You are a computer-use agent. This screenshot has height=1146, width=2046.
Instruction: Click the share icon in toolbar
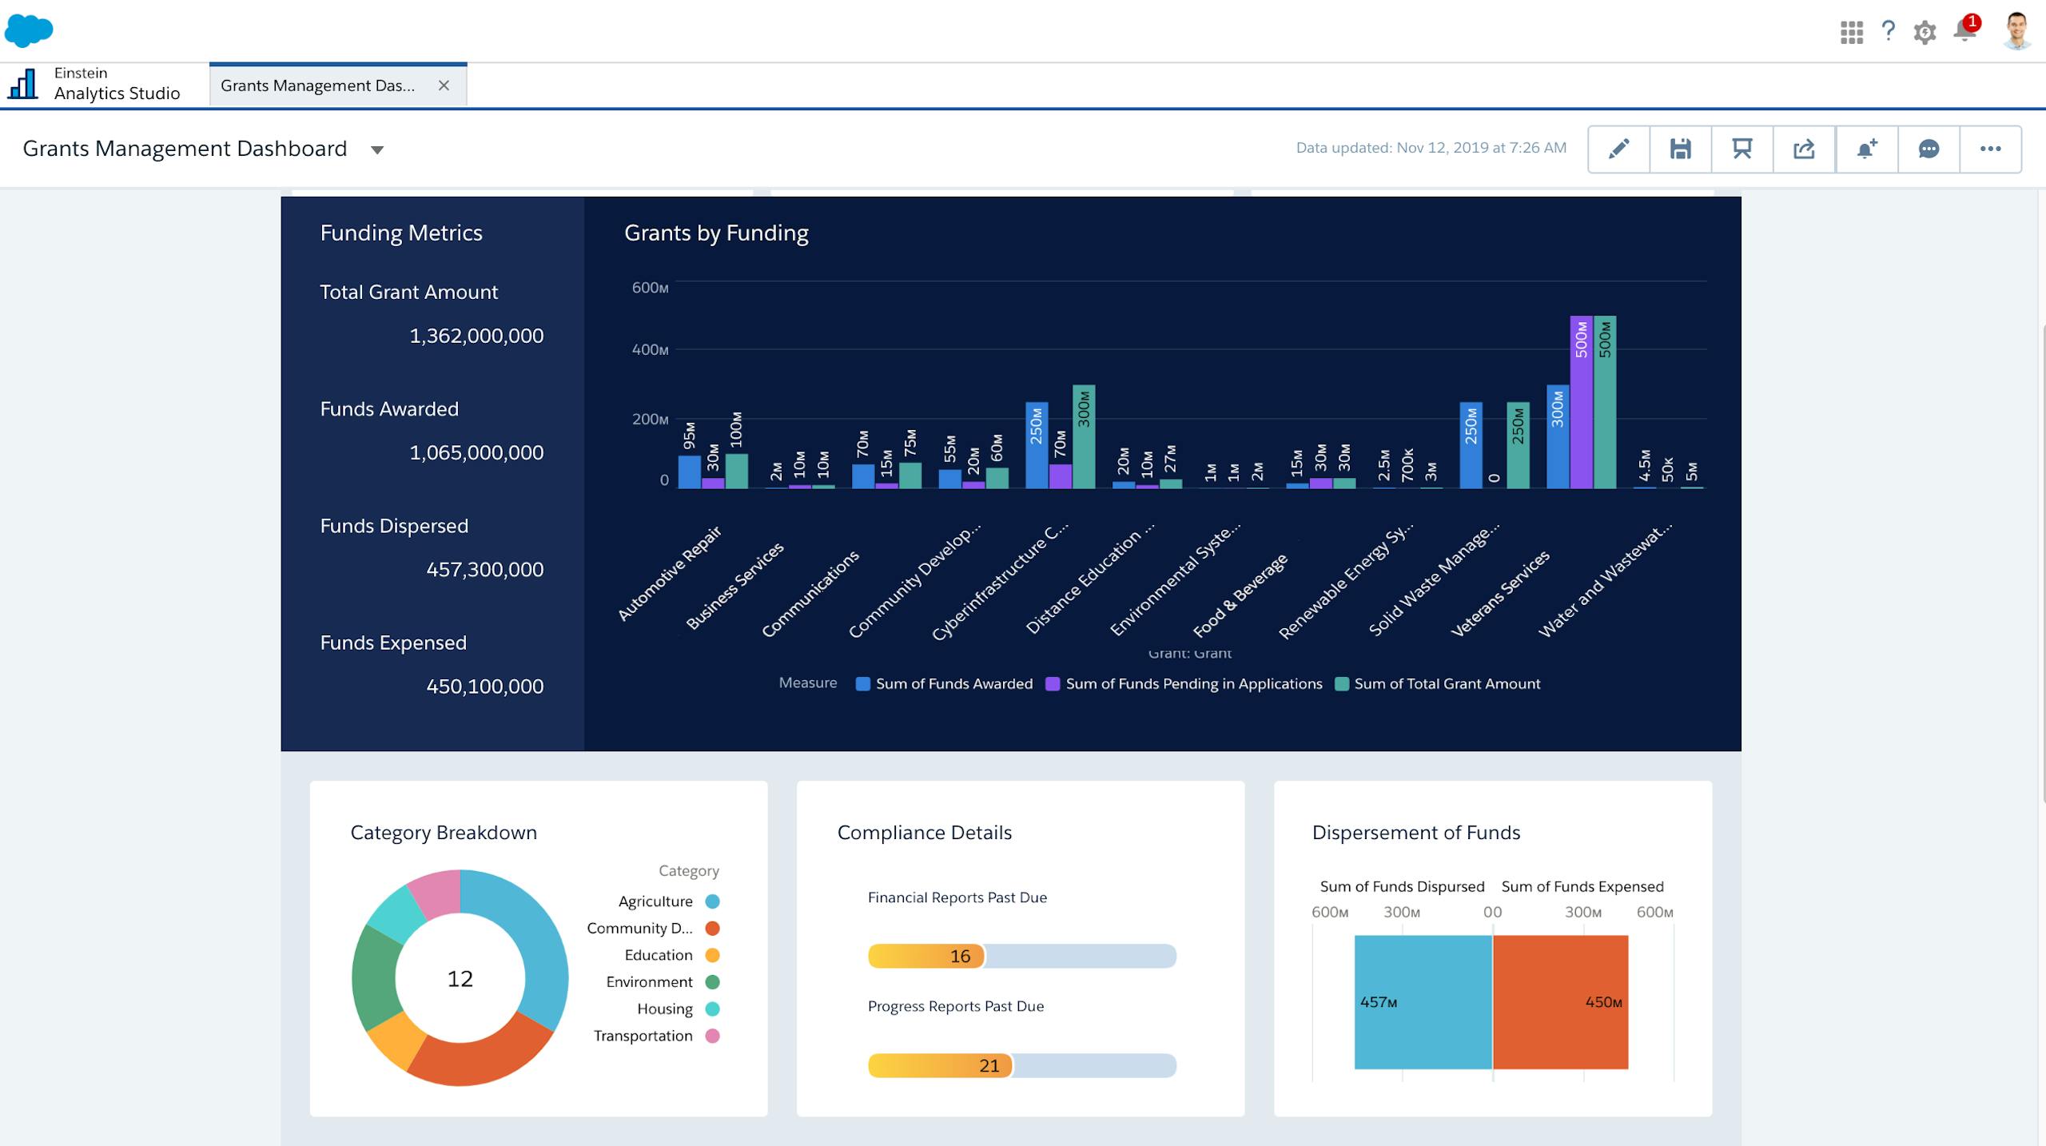click(x=1805, y=149)
